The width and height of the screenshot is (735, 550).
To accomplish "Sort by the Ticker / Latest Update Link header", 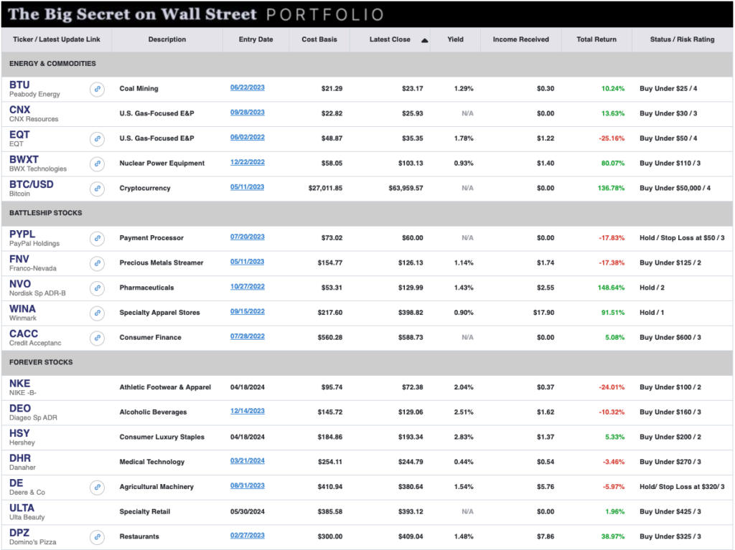I will 56,39.
